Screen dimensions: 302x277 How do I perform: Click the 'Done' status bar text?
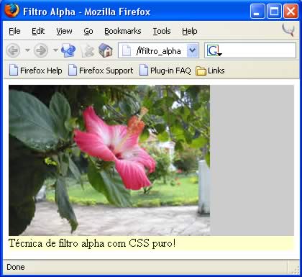[16, 267]
